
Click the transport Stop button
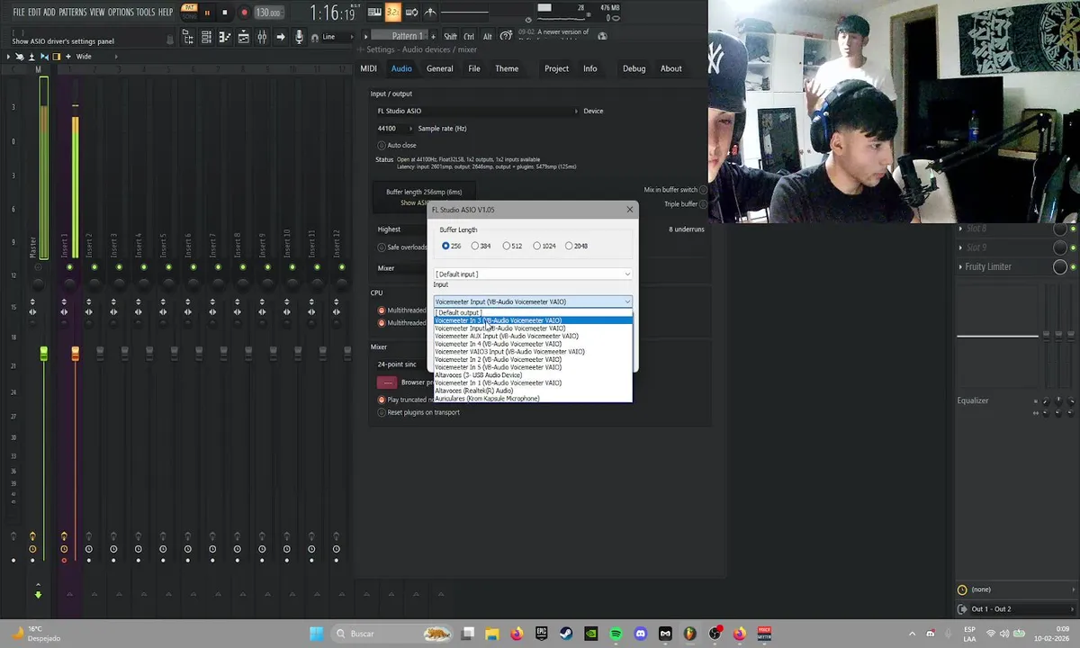coord(225,13)
